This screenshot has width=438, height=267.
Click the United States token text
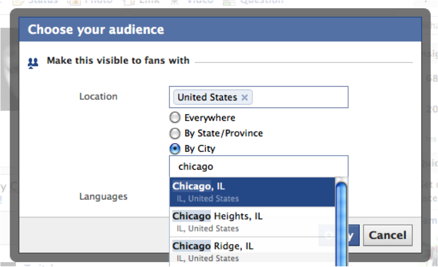(x=207, y=98)
